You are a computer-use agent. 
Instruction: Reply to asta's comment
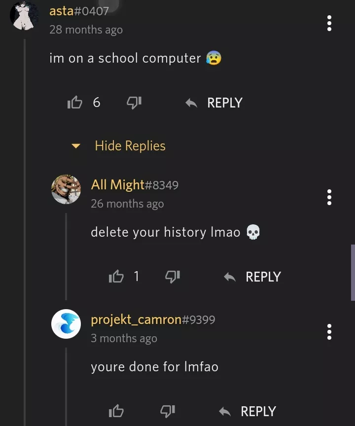click(214, 103)
